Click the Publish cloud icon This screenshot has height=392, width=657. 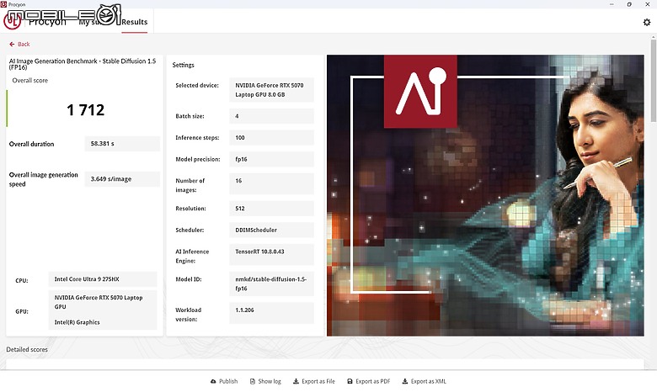[213, 381]
